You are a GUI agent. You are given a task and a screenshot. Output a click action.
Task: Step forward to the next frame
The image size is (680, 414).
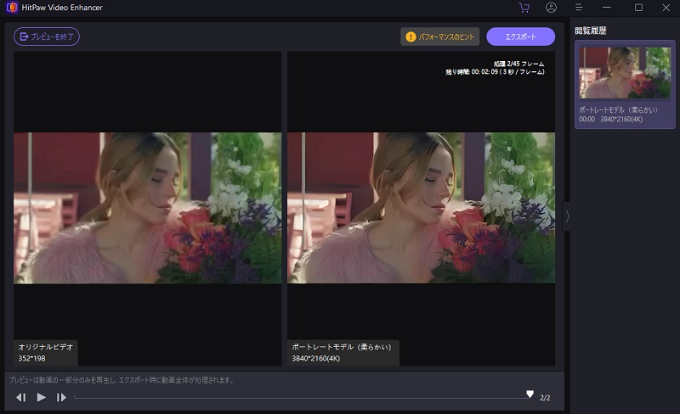61,397
